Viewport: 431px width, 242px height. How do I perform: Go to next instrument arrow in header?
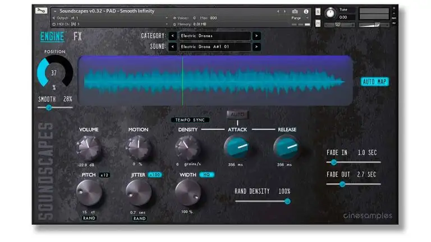(x=285, y=11)
